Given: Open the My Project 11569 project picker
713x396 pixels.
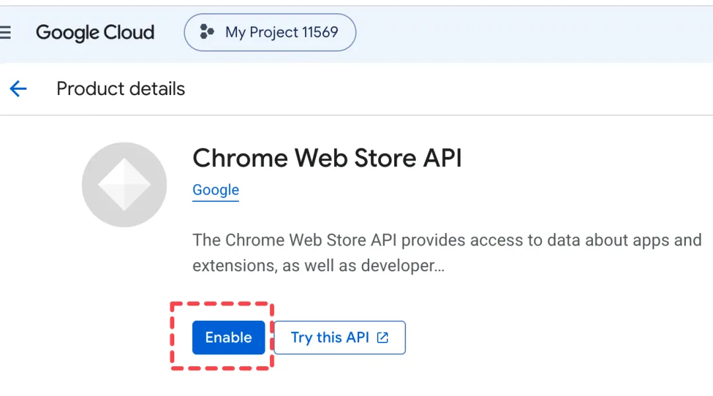Looking at the screenshot, I should click(269, 32).
